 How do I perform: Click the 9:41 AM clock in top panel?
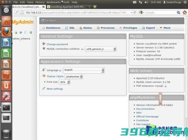156,2
